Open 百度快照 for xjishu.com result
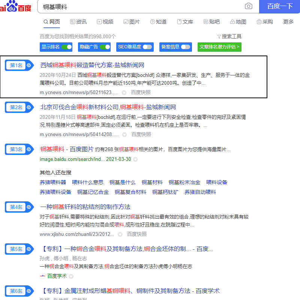300x300 pixels. pos(137,234)
